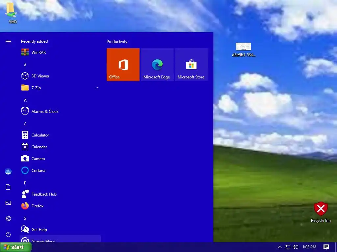Open Calendar app

(x=60, y=147)
